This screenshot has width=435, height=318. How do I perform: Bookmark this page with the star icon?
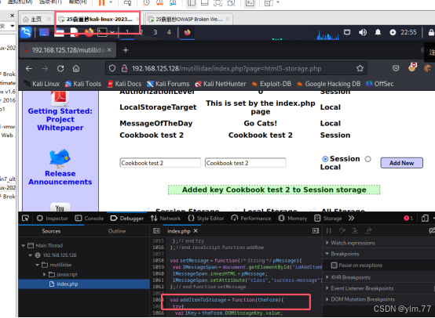360,68
